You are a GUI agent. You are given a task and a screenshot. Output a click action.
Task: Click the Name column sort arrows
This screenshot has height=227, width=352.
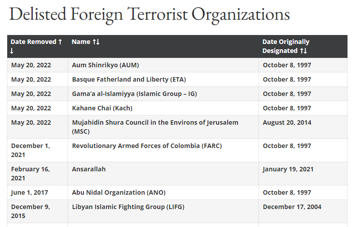[96, 42]
